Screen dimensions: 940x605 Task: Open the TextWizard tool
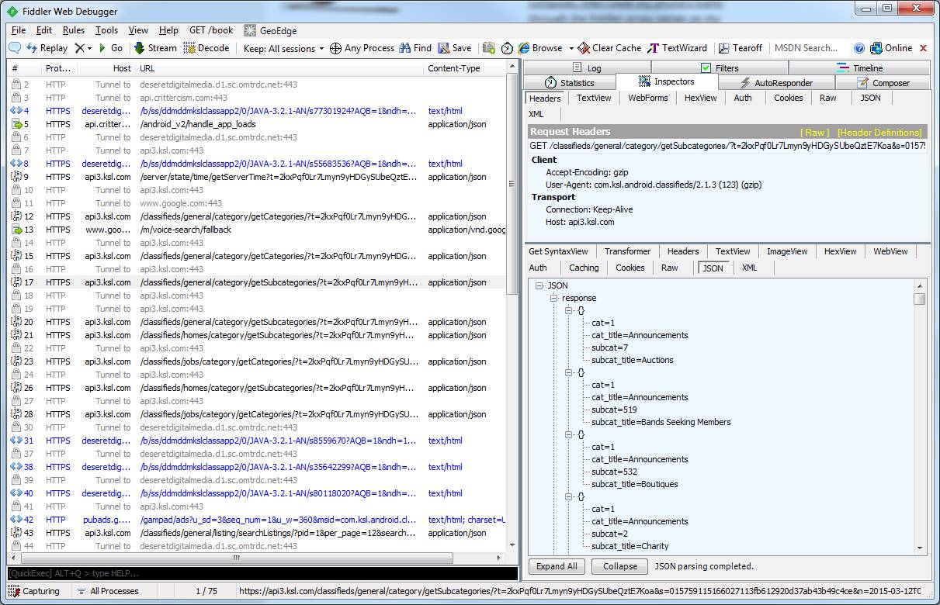click(x=678, y=48)
